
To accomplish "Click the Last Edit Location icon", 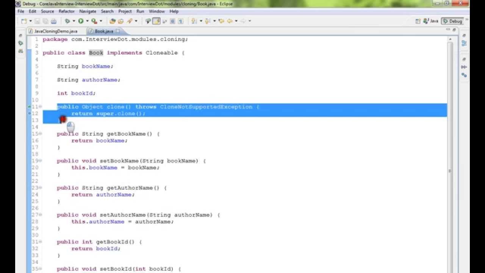I will pyautogui.click(x=221, y=21).
